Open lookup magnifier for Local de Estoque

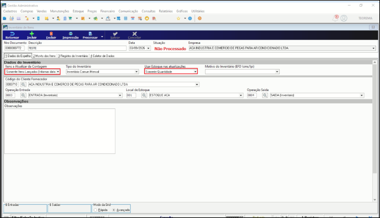144,95
